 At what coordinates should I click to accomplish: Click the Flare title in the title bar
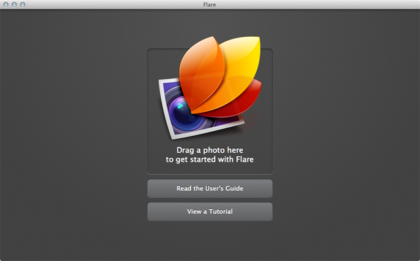[x=209, y=5]
